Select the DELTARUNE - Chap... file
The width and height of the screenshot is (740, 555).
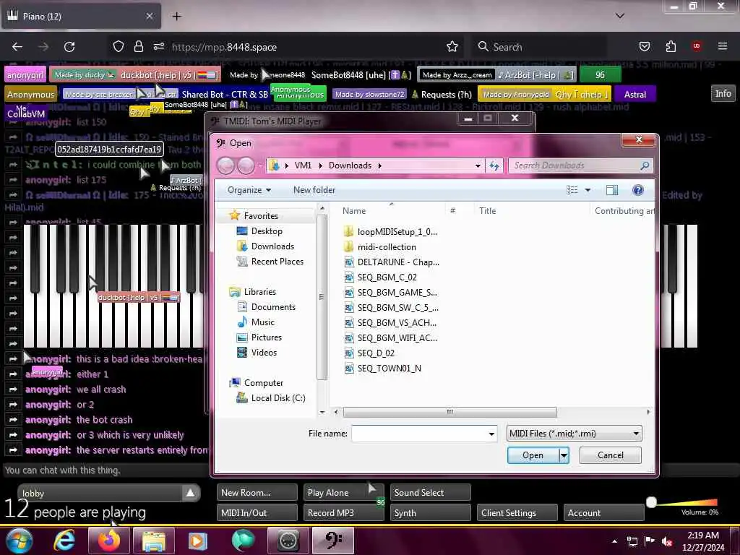(398, 262)
